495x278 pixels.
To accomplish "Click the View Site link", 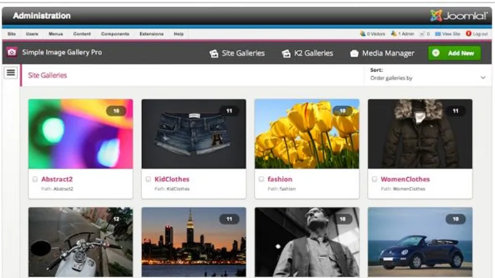I will tap(451, 34).
